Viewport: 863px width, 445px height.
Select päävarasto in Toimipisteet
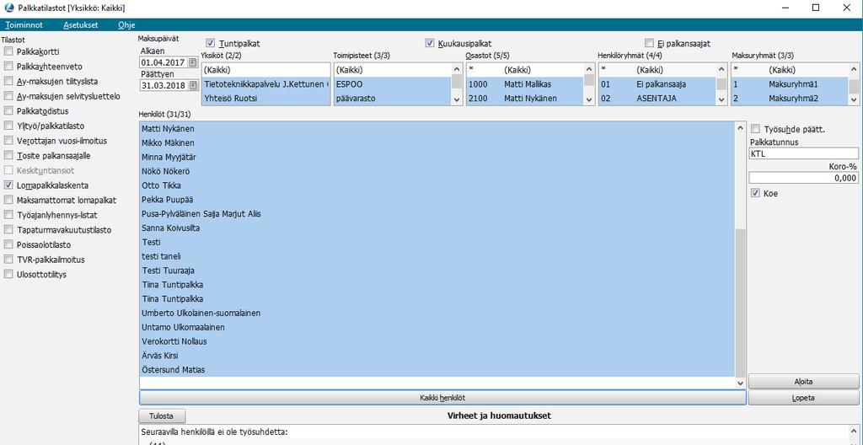393,99
